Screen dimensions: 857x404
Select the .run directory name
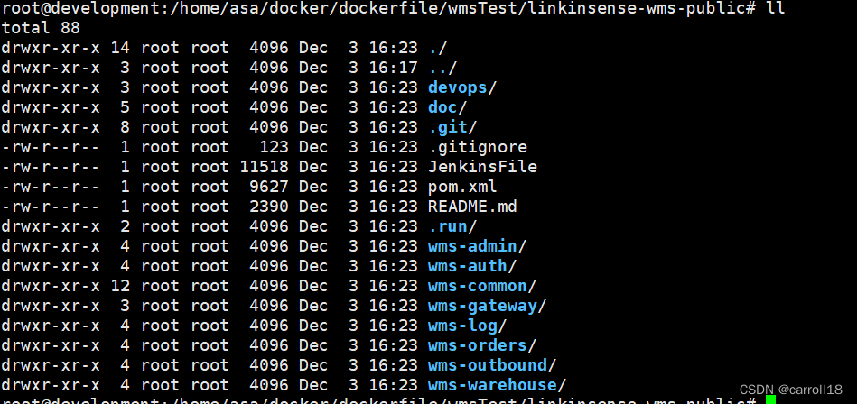point(448,226)
